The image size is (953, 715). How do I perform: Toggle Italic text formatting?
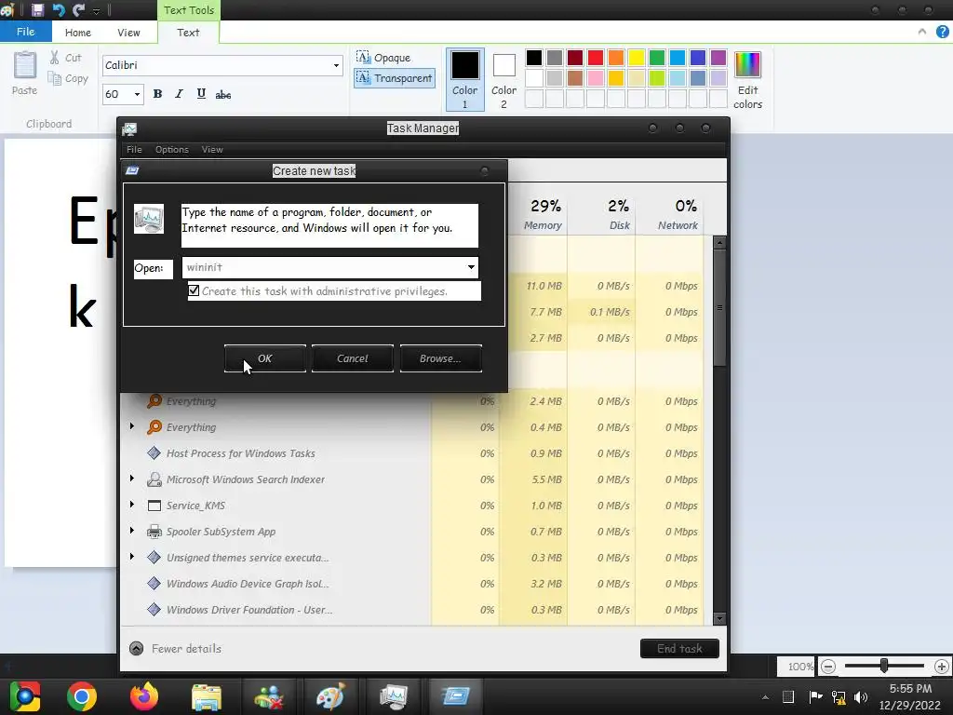(x=179, y=94)
